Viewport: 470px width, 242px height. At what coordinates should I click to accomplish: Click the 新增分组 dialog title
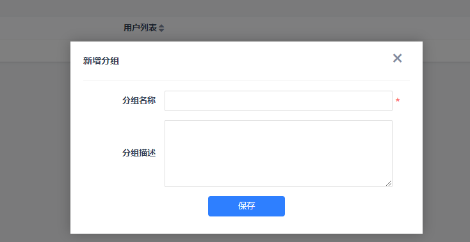click(x=101, y=61)
